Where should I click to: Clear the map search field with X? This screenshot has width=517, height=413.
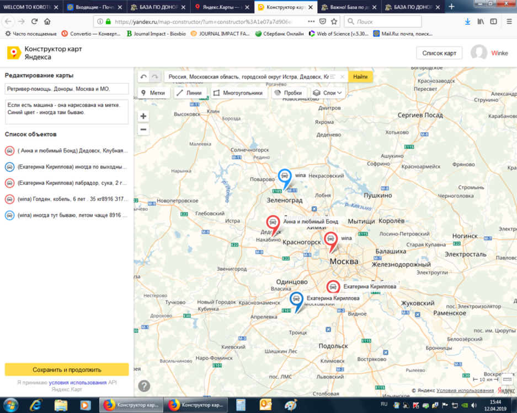click(x=342, y=77)
